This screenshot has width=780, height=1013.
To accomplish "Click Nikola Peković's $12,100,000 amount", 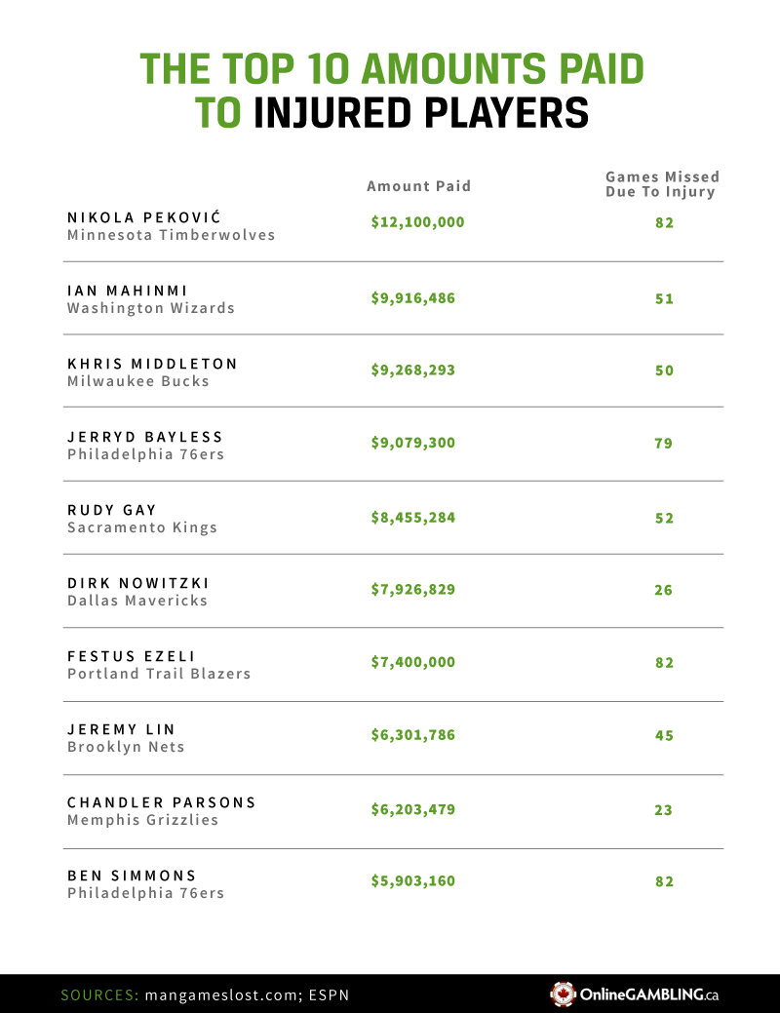I will click(417, 222).
